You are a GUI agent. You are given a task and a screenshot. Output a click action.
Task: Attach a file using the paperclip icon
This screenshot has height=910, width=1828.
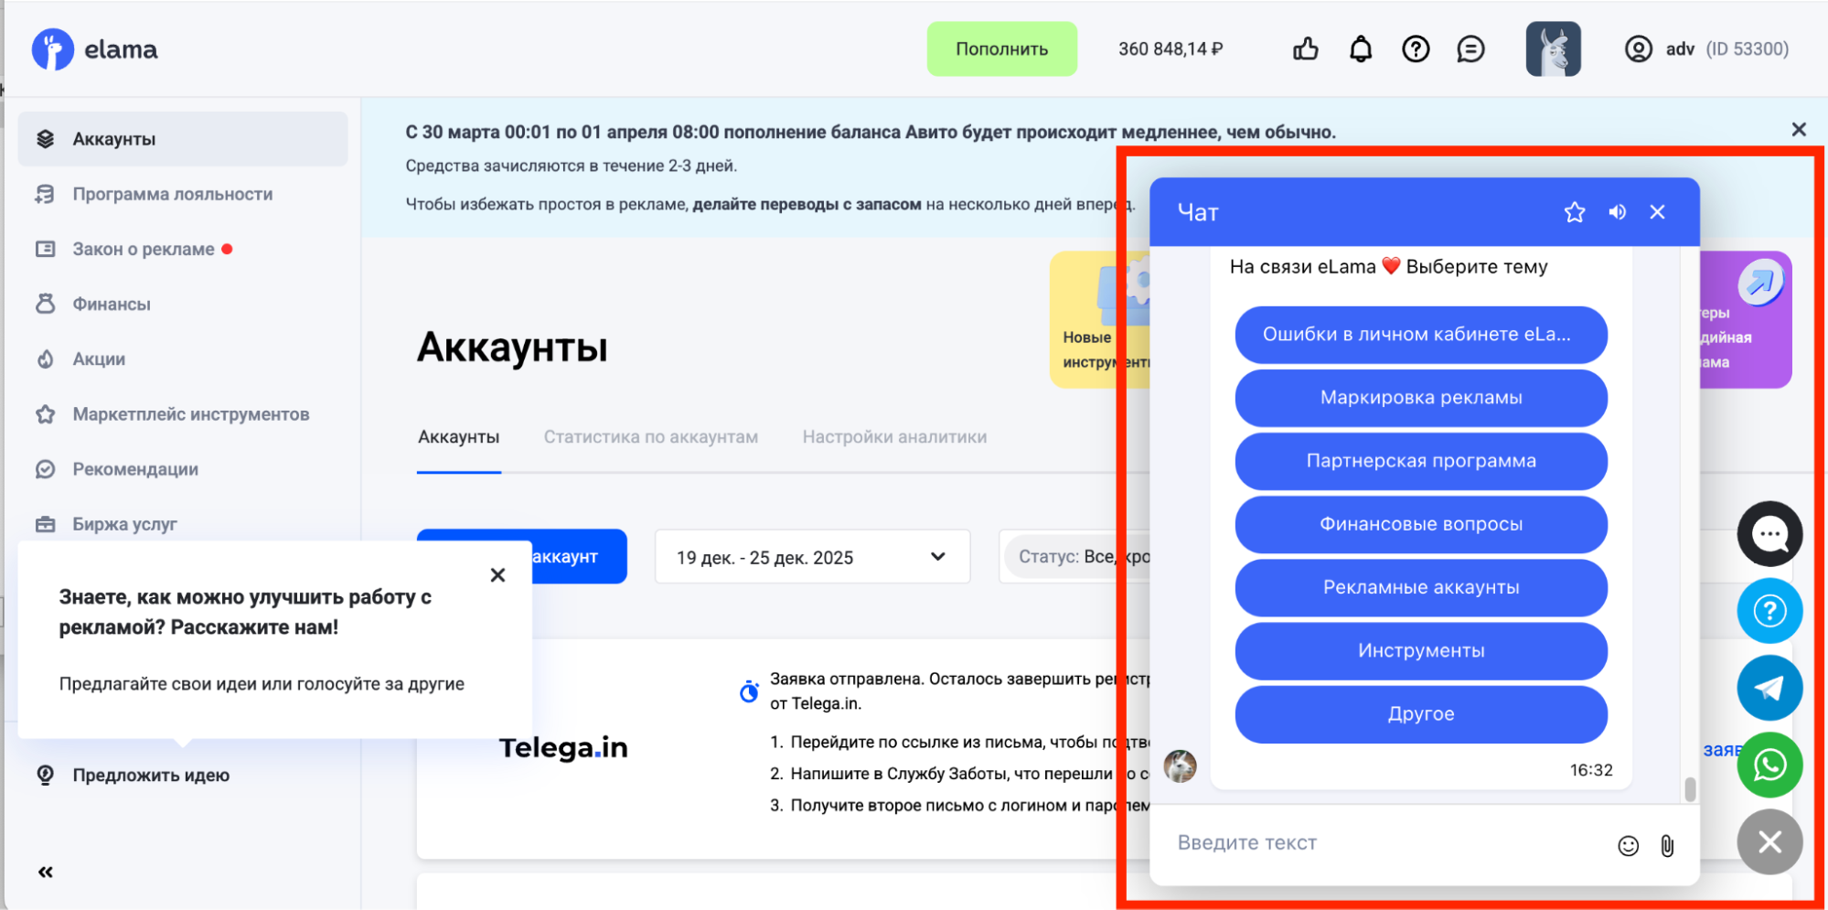(1667, 846)
